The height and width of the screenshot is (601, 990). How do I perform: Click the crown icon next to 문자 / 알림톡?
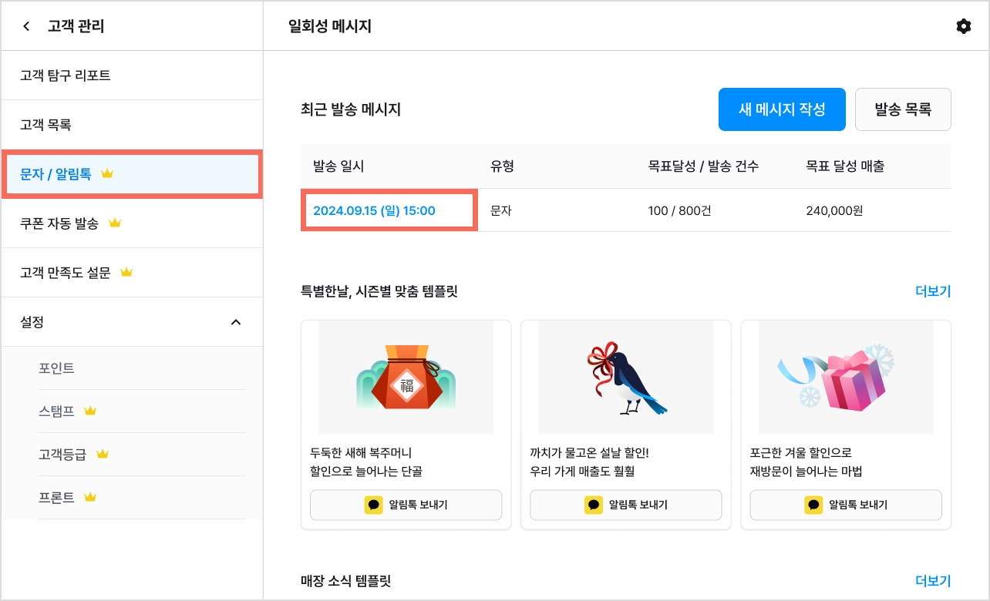click(107, 174)
